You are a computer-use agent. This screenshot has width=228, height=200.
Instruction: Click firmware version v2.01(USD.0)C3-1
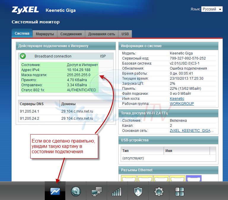184,63
